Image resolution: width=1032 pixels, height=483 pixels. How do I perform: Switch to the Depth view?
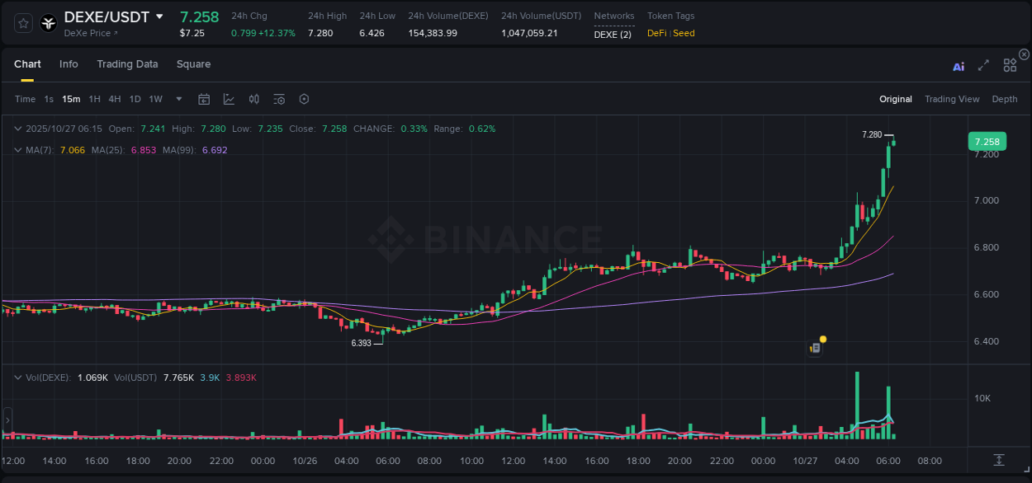point(1005,99)
